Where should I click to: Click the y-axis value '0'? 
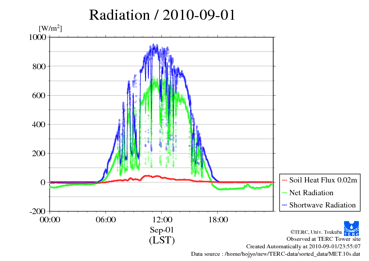pos(43,182)
